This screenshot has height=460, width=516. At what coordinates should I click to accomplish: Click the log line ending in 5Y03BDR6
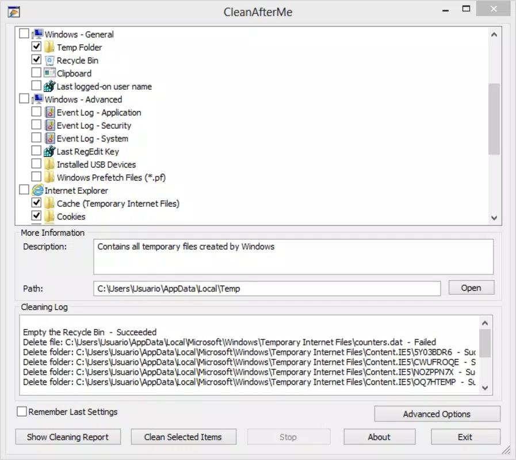(249, 352)
